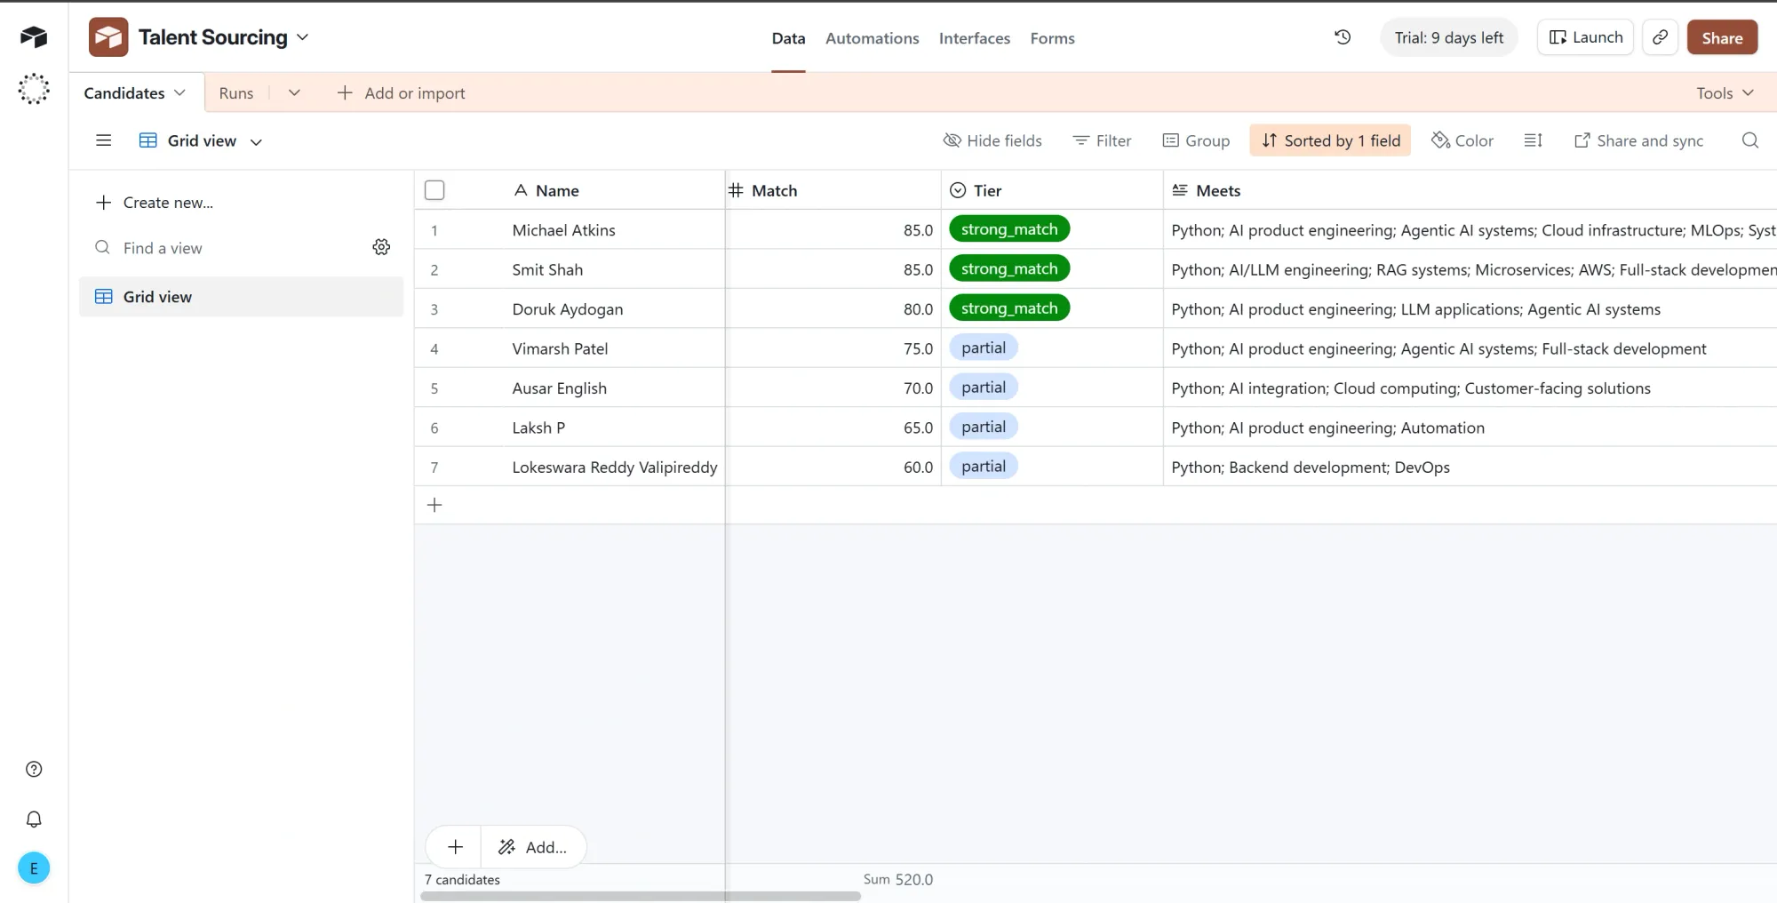Viewport: 1777px width, 903px height.
Task: Select the Doruk Aydogan name cell
Action: pyautogui.click(x=613, y=308)
